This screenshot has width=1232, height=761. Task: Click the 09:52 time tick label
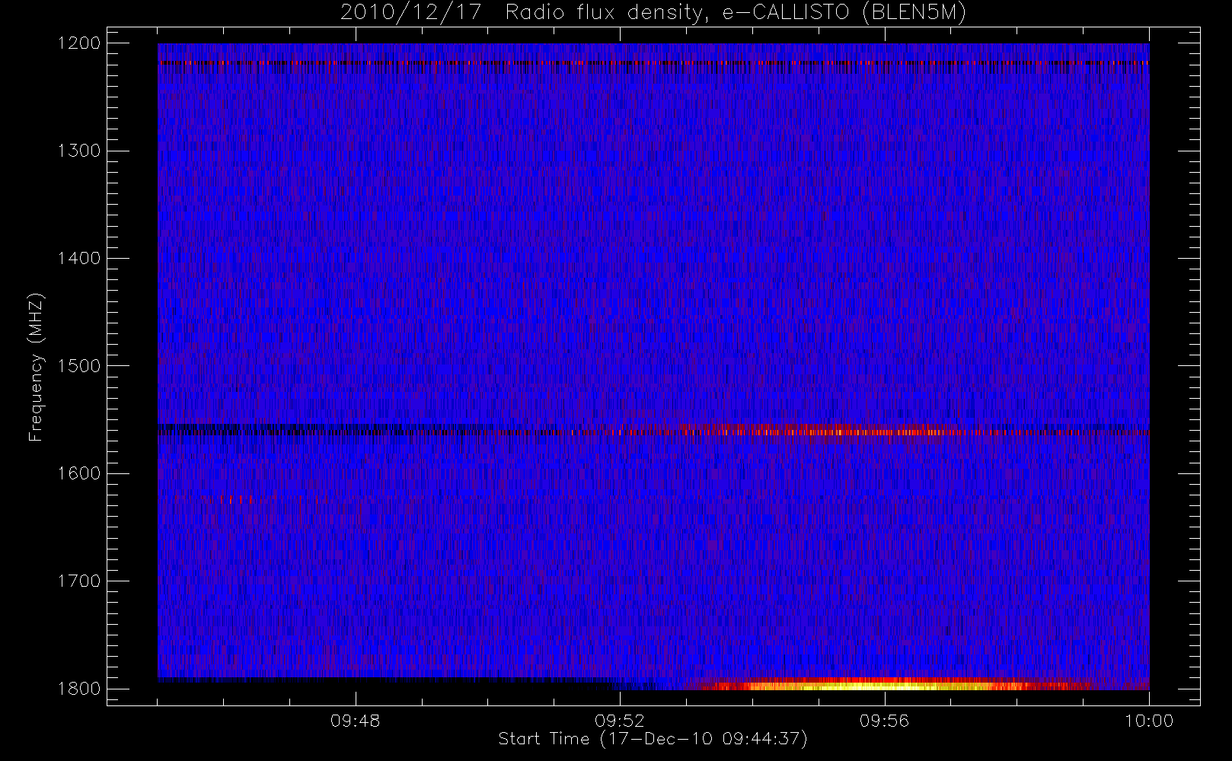coord(619,721)
